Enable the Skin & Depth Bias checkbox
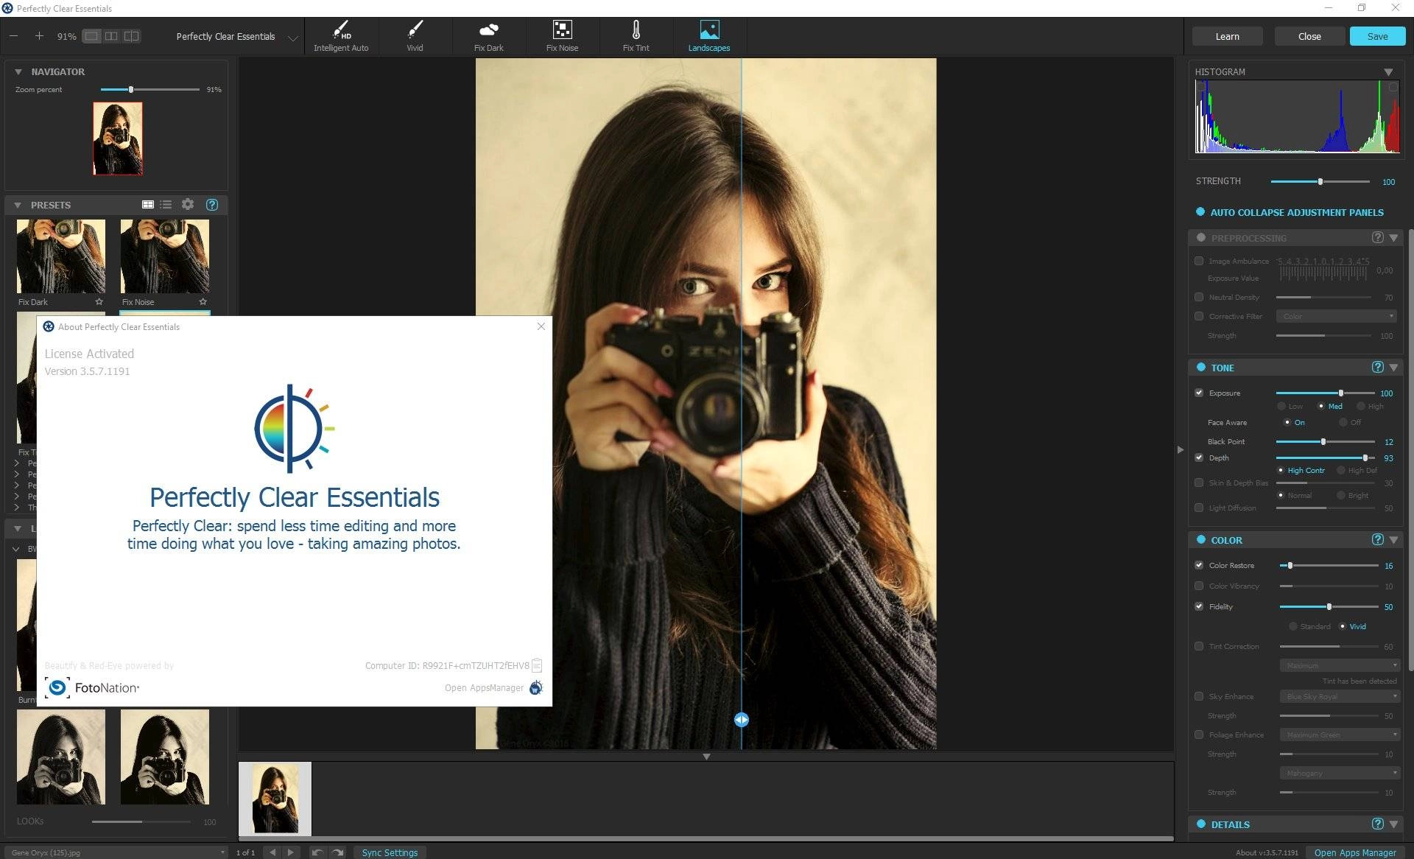This screenshot has width=1414, height=859. 1199,483
